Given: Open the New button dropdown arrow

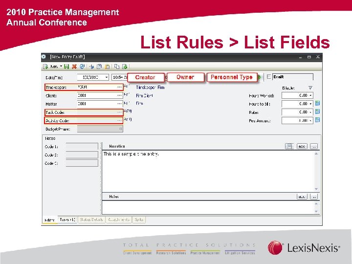Looking at the screenshot, I should tap(61, 66).
